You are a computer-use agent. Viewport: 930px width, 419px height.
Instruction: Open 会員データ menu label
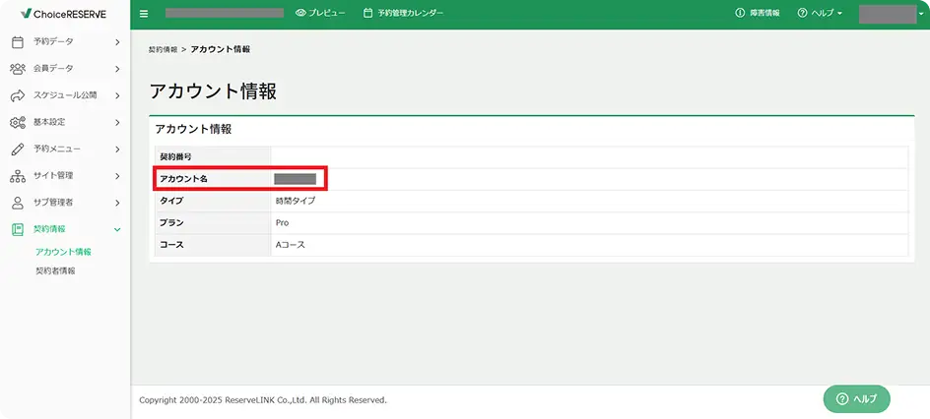(x=53, y=68)
